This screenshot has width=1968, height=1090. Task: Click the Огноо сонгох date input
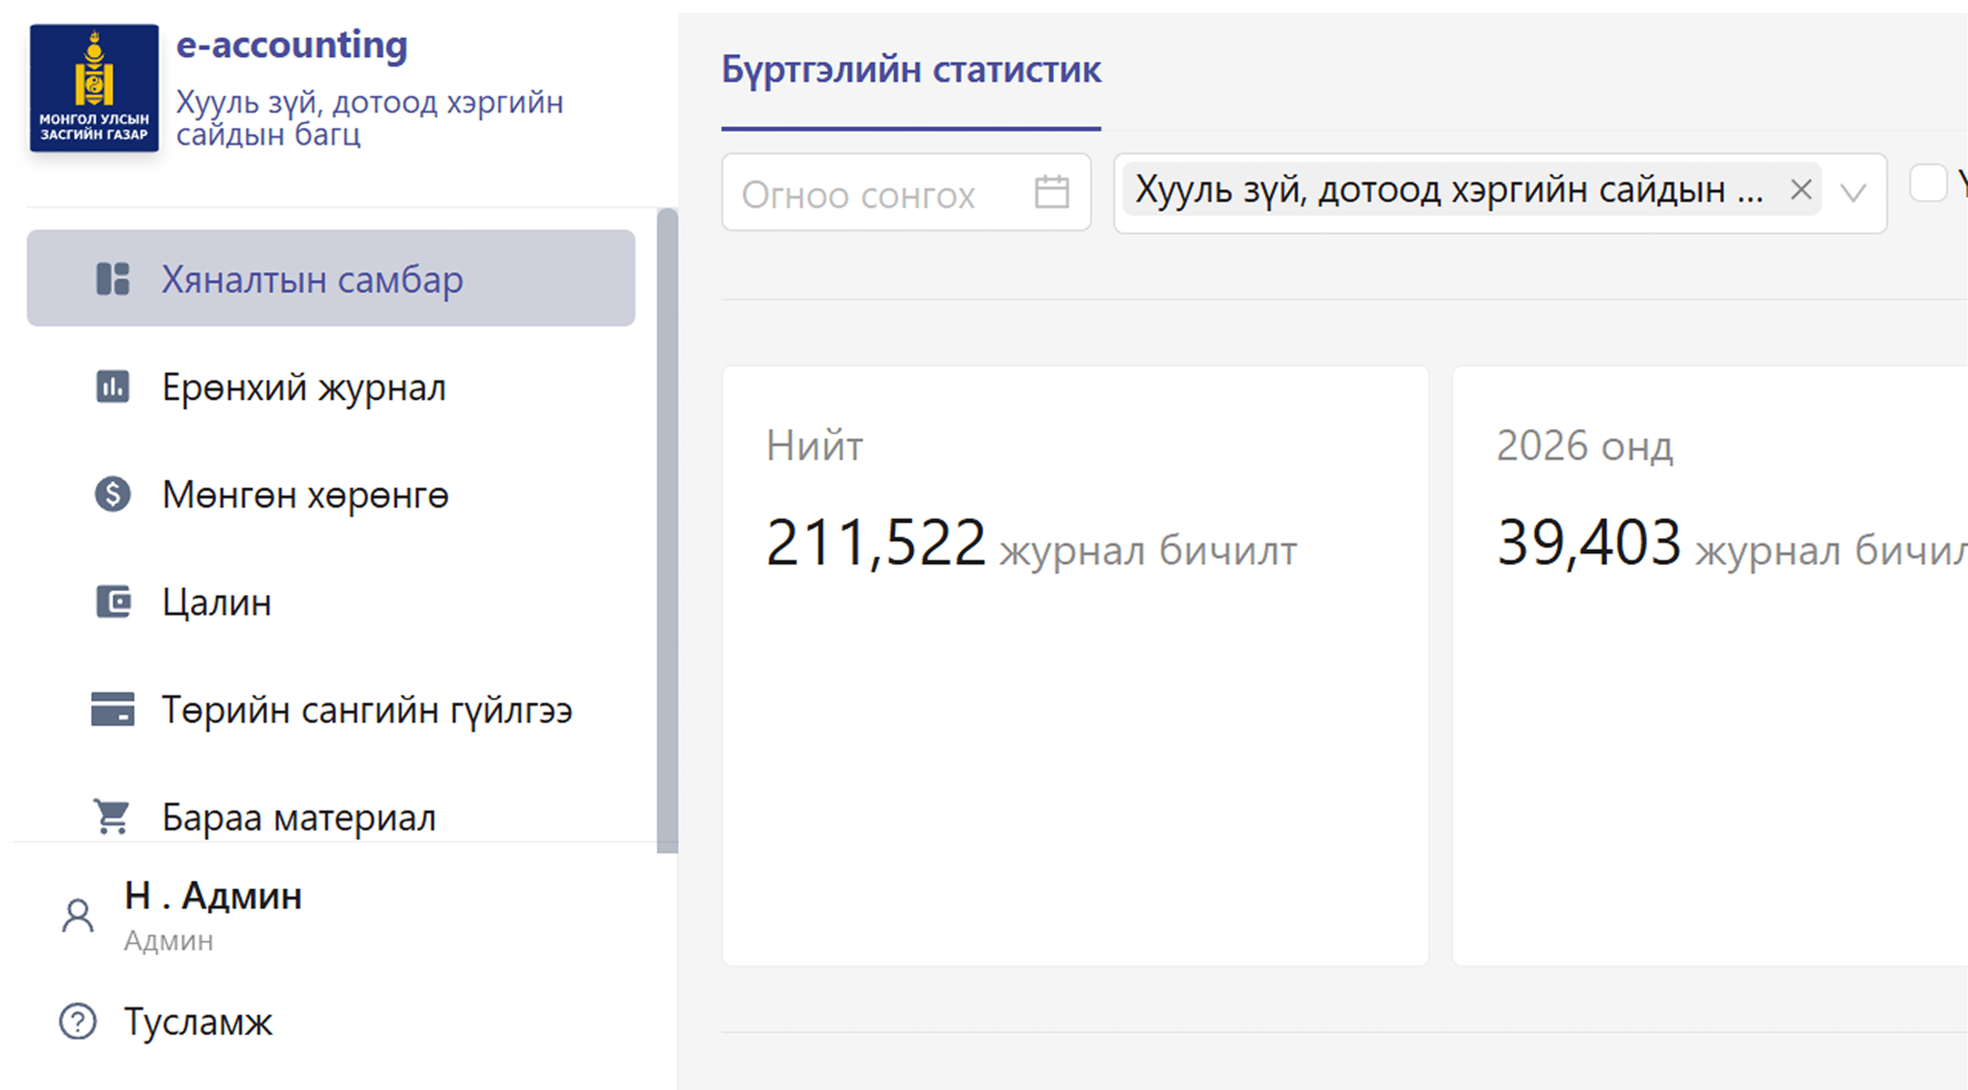[906, 193]
